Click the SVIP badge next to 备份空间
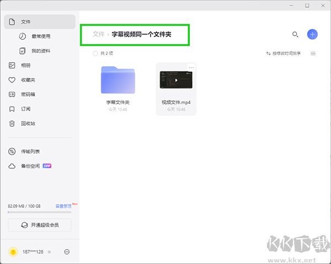 (x=47, y=166)
